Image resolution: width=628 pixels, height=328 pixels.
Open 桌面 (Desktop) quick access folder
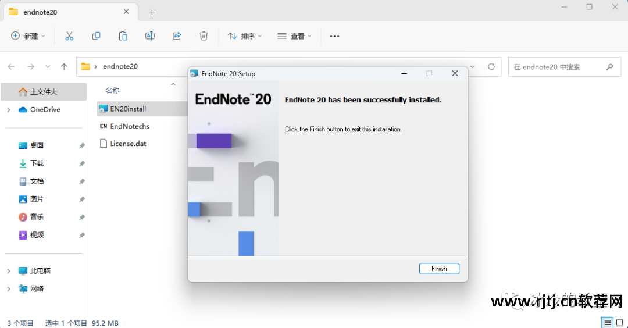(37, 145)
